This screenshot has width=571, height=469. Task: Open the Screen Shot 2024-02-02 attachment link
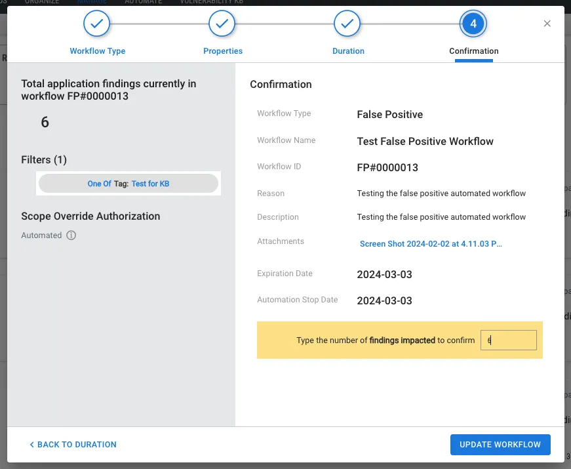coord(431,244)
